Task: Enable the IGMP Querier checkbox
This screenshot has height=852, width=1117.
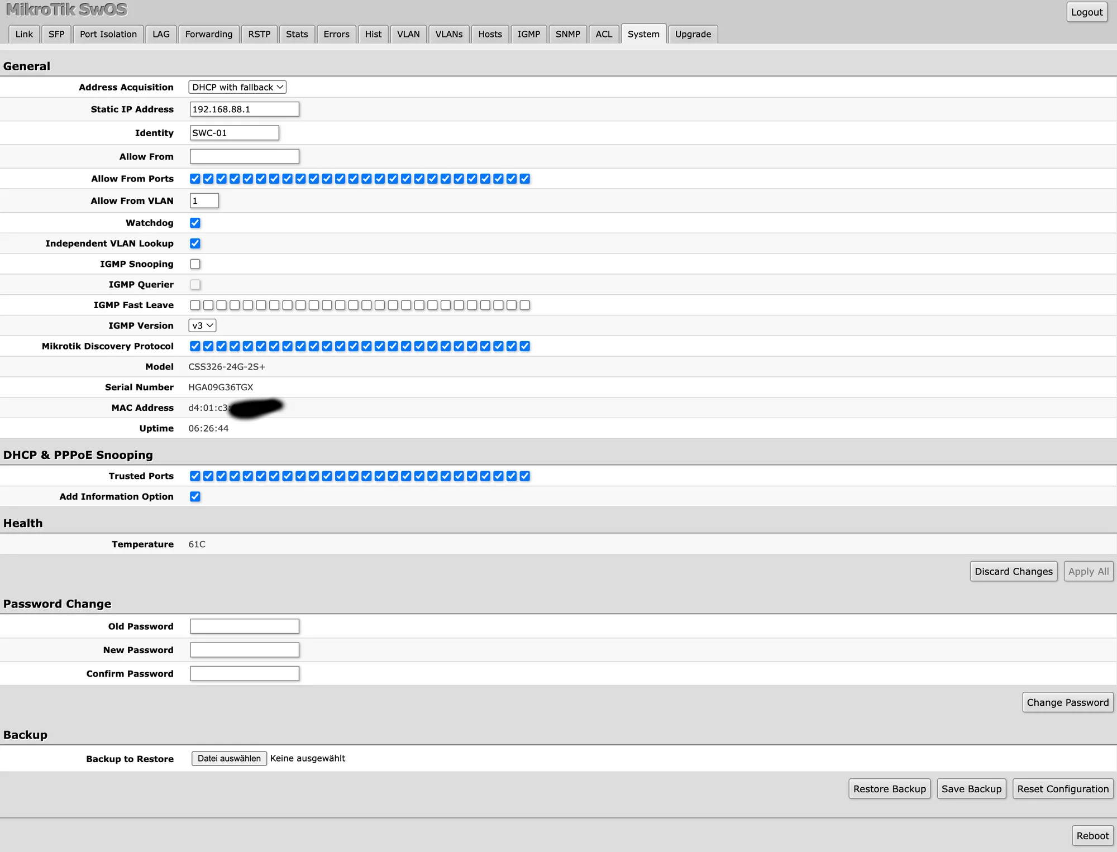Action: click(x=195, y=285)
